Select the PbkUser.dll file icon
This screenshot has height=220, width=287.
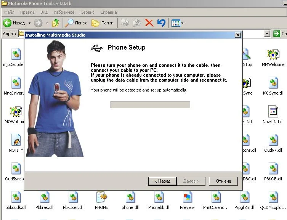click(73, 197)
